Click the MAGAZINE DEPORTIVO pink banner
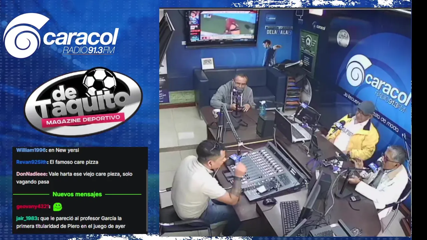 click(83, 120)
